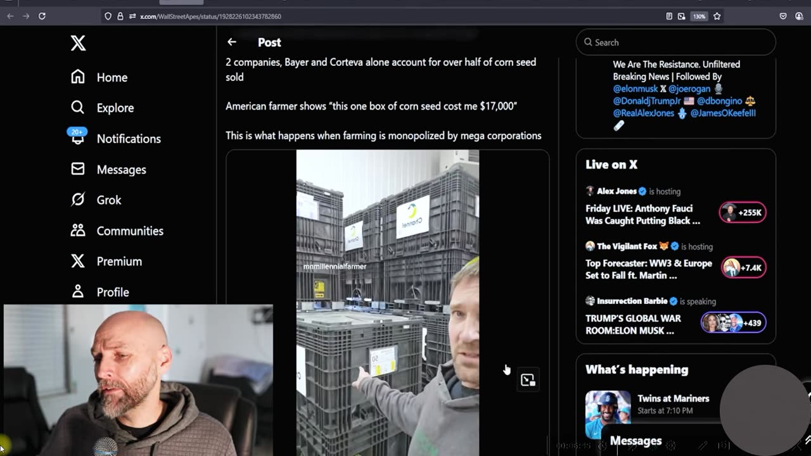
Task: Click the padlock site info icon
Action: (120, 16)
